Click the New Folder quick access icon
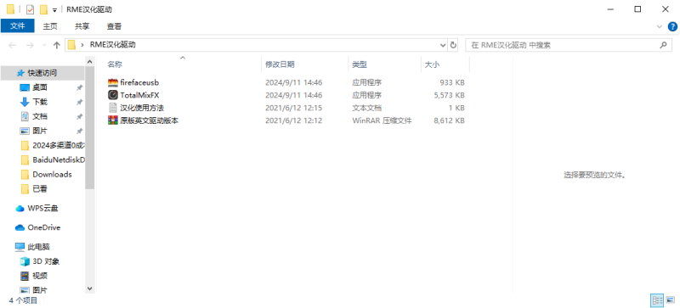 (x=43, y=9)
